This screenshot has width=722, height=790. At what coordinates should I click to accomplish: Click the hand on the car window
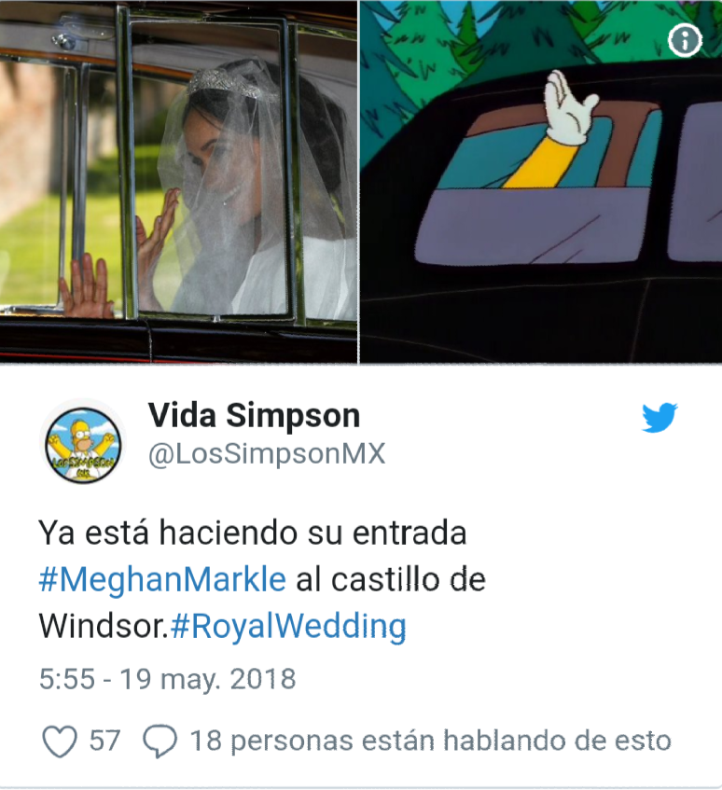pyautogui.click(x=87, y=285)
